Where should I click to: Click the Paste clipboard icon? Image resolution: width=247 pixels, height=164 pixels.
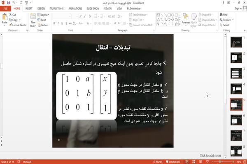pos(5,17)
